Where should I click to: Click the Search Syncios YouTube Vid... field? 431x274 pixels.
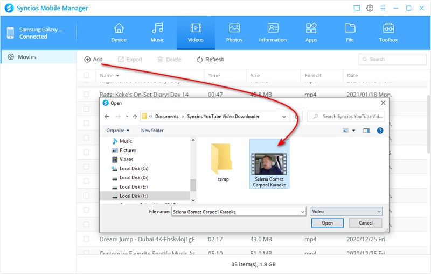[x=346, y=117]
